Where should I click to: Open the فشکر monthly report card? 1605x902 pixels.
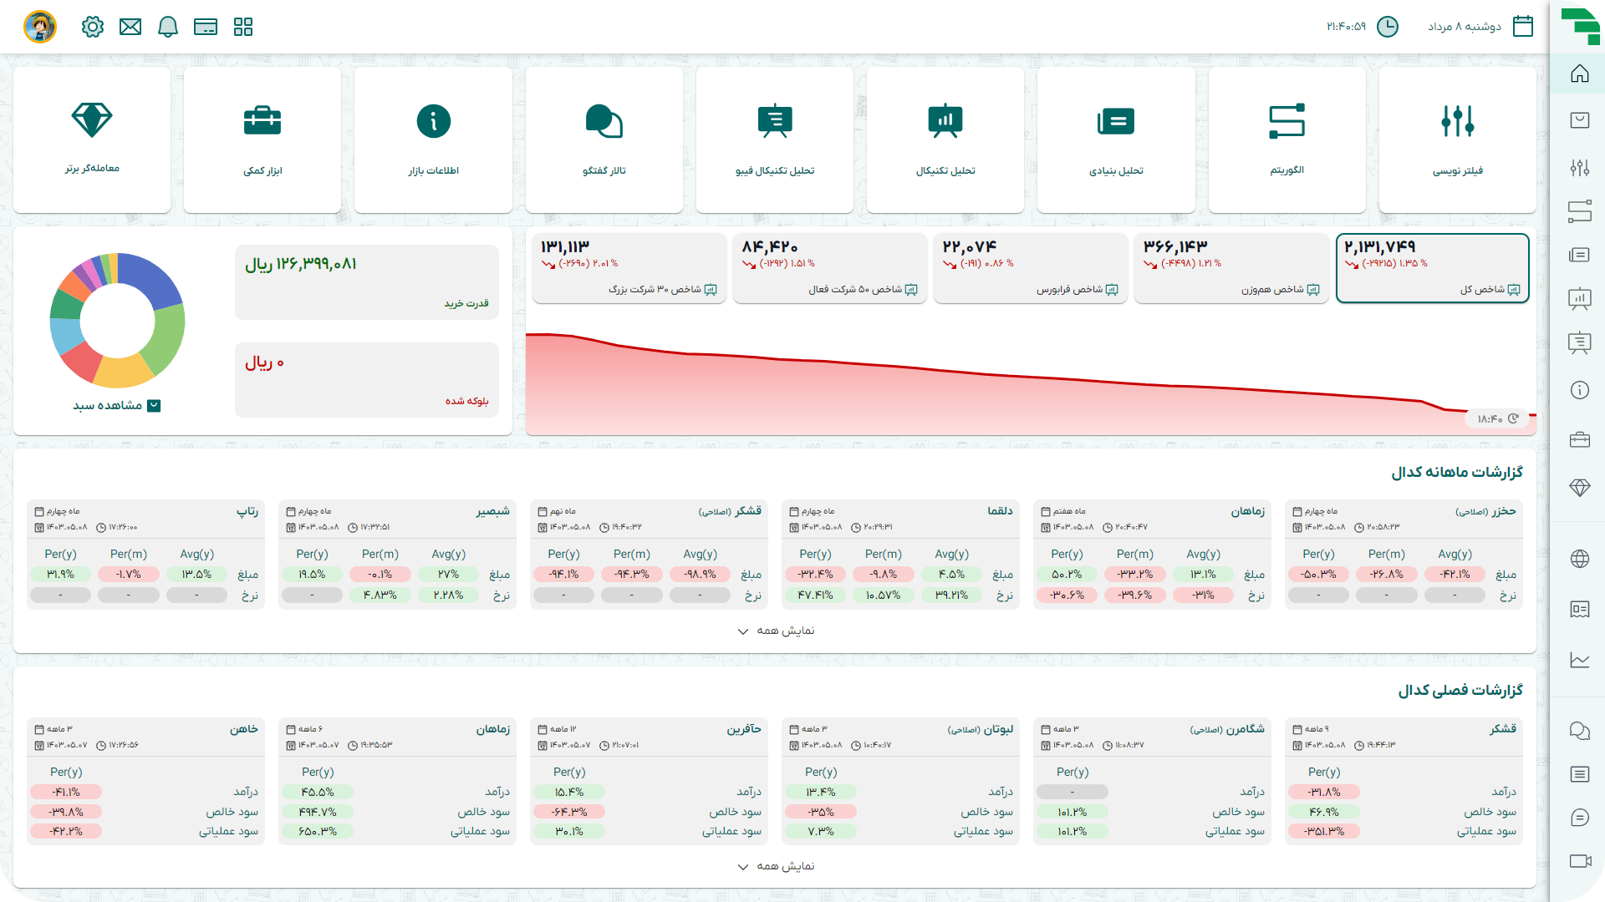pos(649,555)
